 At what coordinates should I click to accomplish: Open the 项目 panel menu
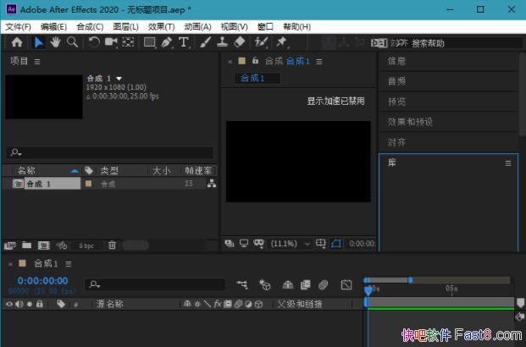click(x=37, y=62)
